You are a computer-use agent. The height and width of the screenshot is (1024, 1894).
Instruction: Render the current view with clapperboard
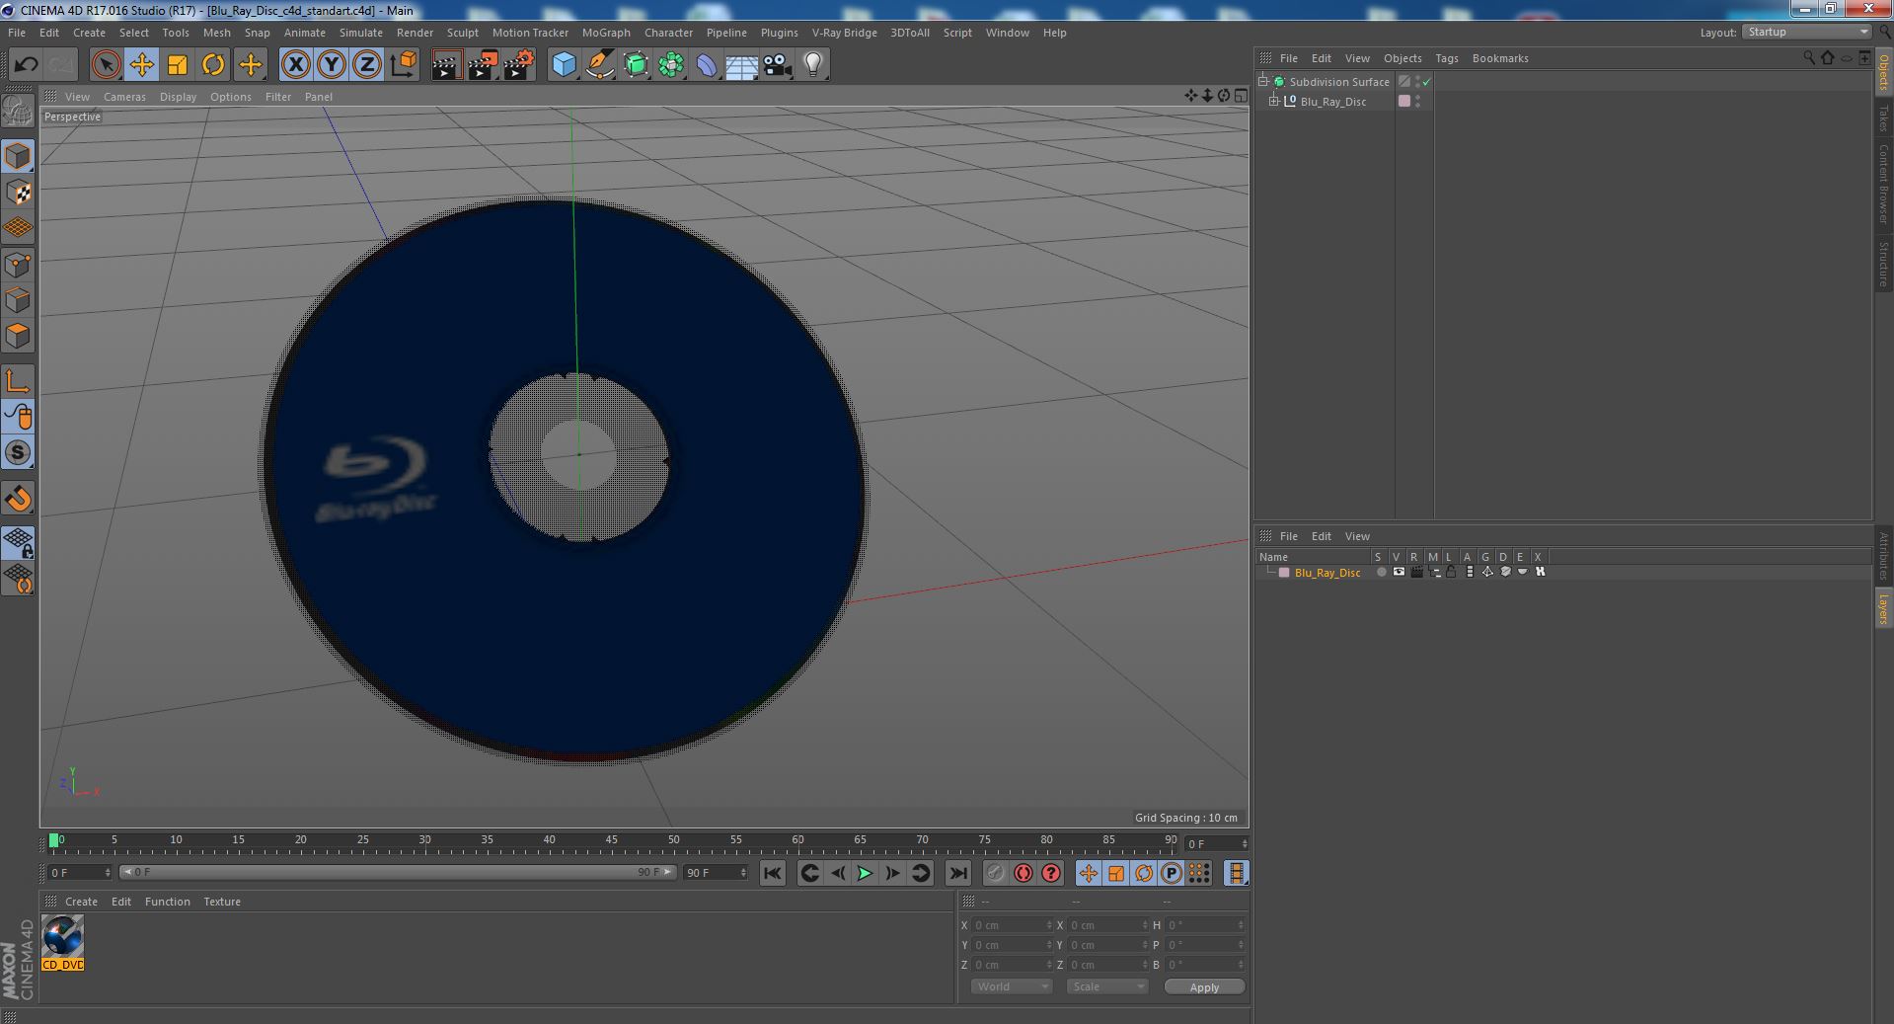tap(446, 65)
